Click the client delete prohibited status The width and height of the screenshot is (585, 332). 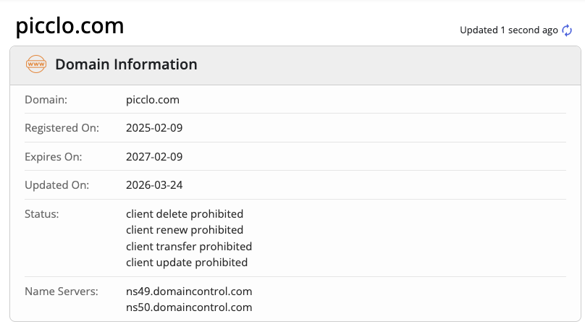pyautogui.click(x=185, y=214)
